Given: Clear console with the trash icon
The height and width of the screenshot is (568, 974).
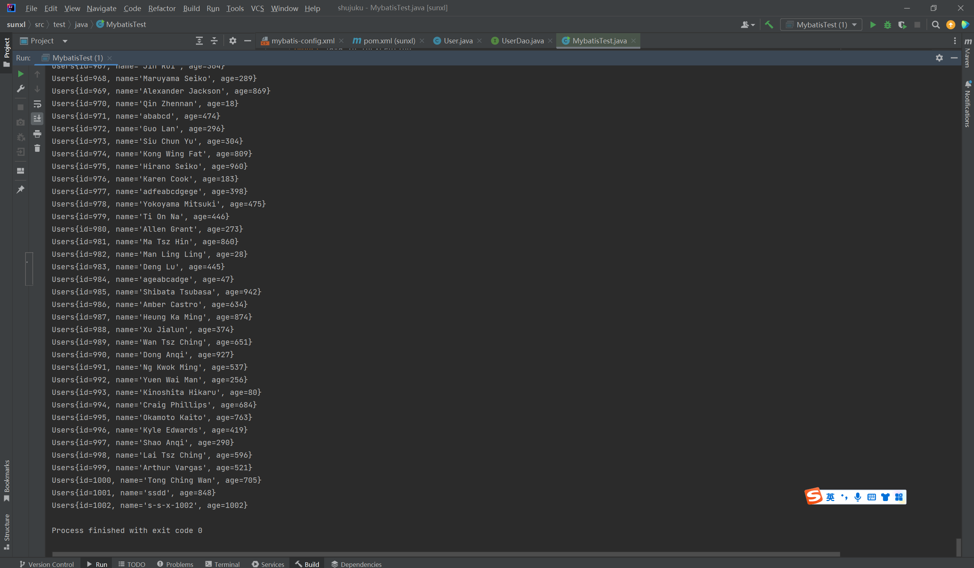Looking at the screenshot, I should [37, 148].
